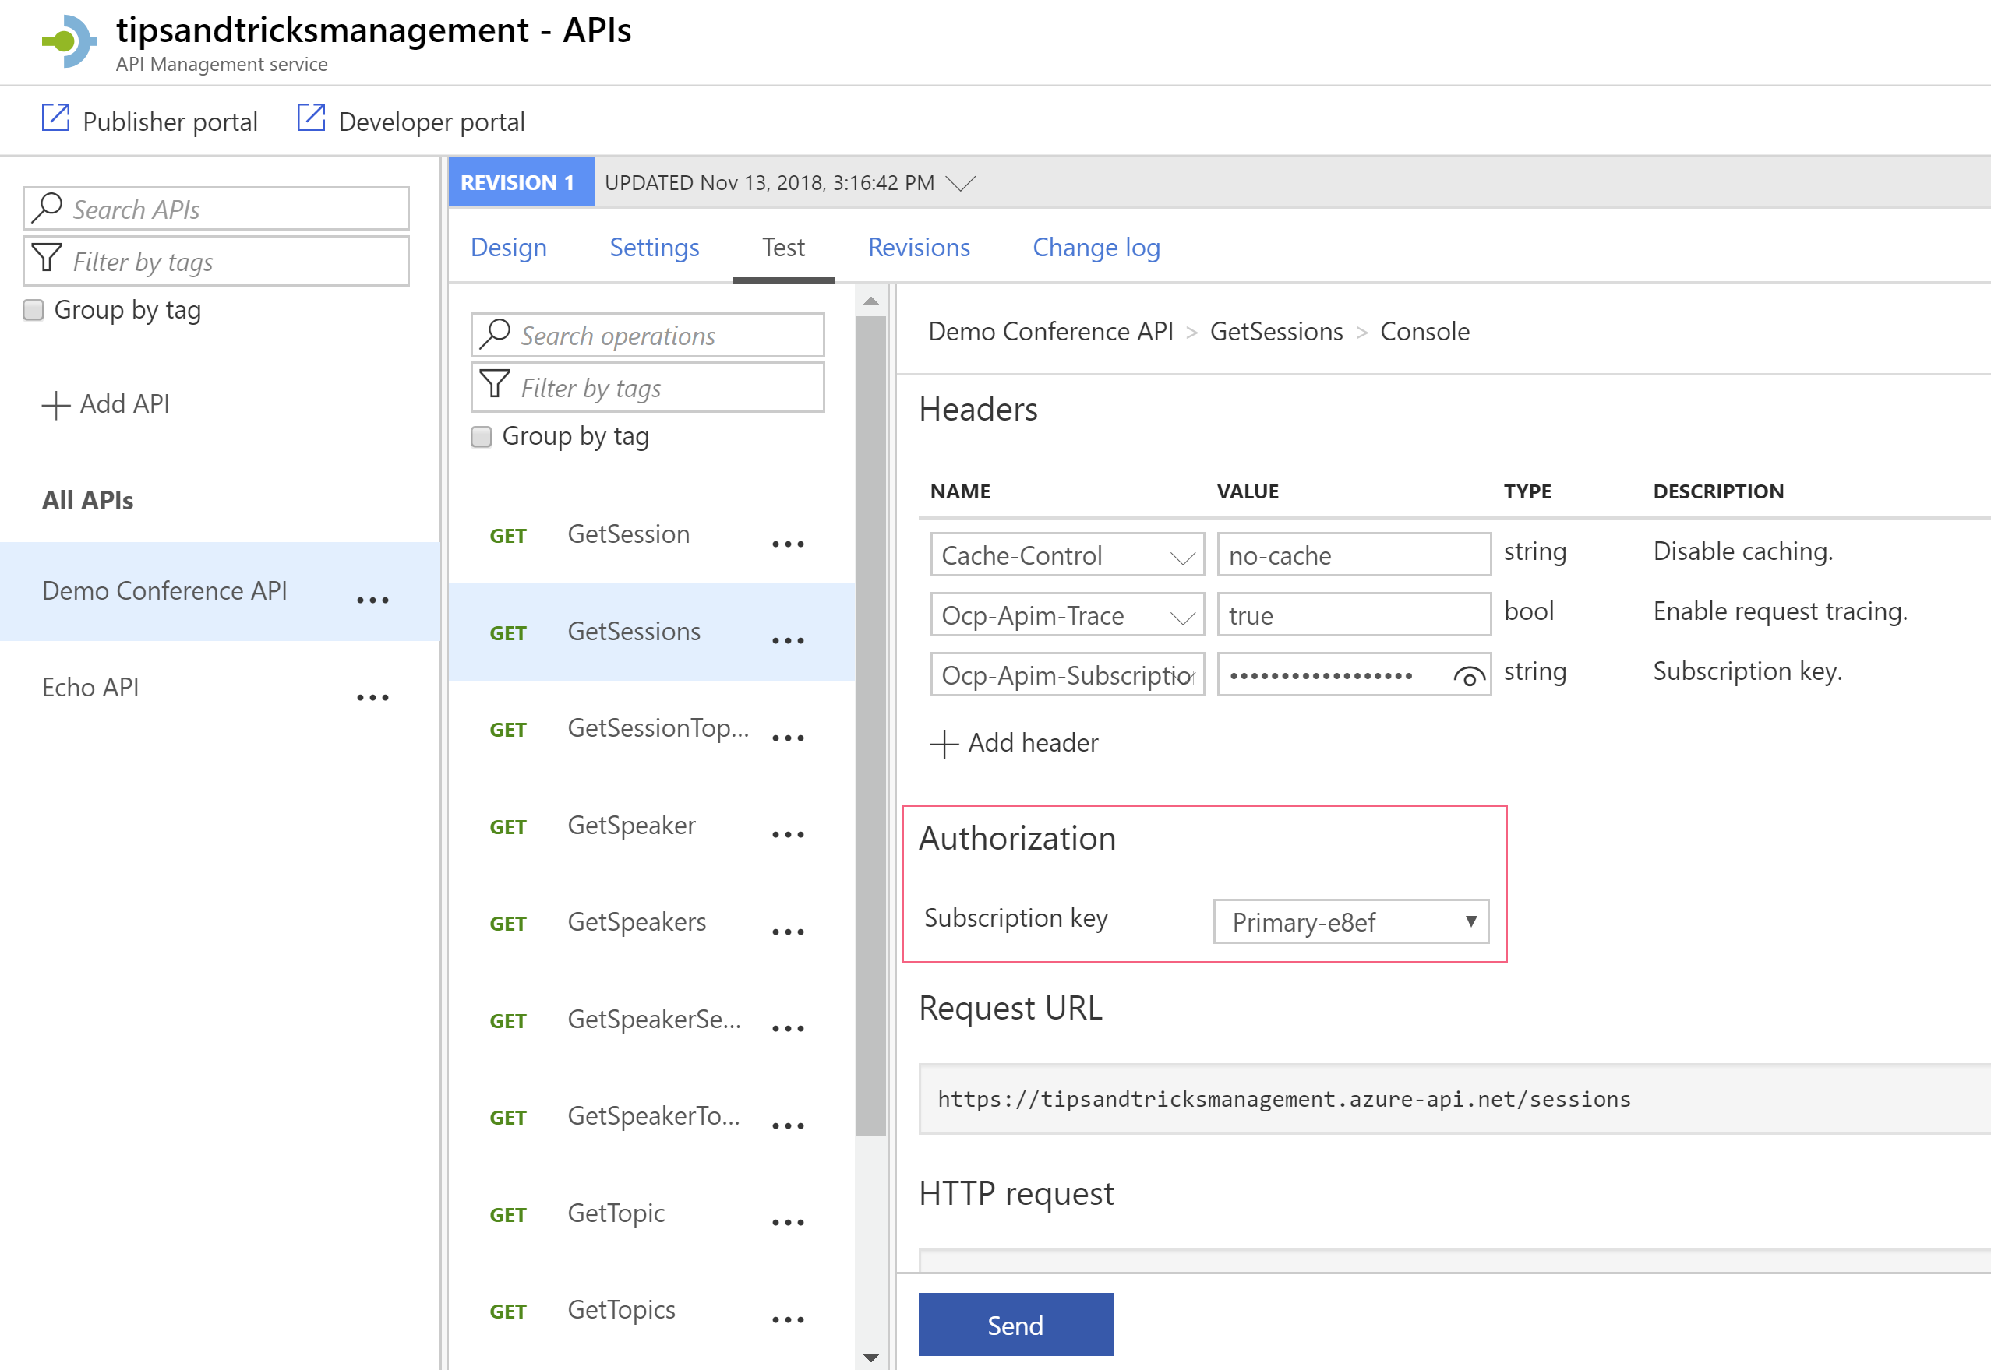Image resolution: width=1991 pixels, height=1370 pixels.
Task: Click the magnifier icon in Search operations
Action: (495, 334)
